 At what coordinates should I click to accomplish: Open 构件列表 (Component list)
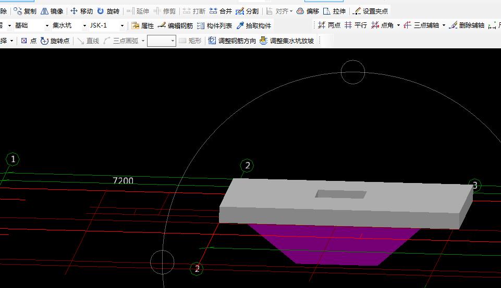coord(214,25)
